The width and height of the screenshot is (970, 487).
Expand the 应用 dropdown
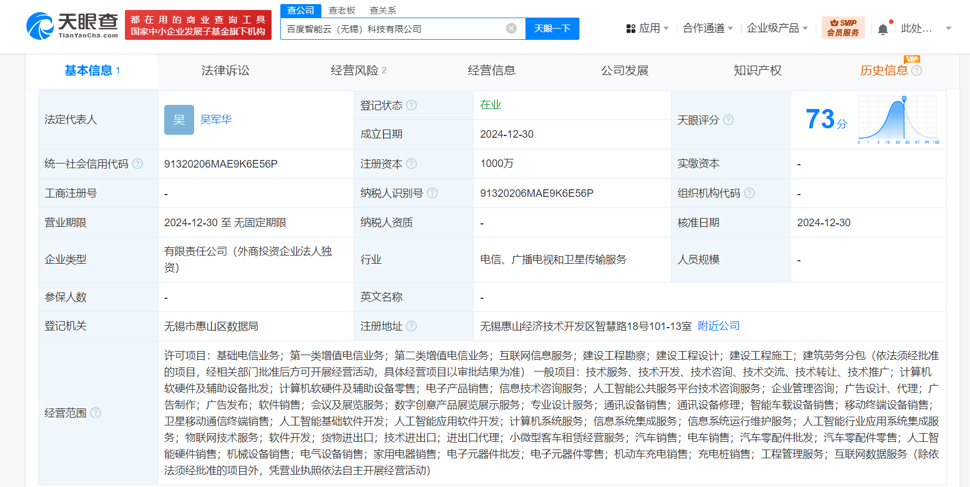666,28
